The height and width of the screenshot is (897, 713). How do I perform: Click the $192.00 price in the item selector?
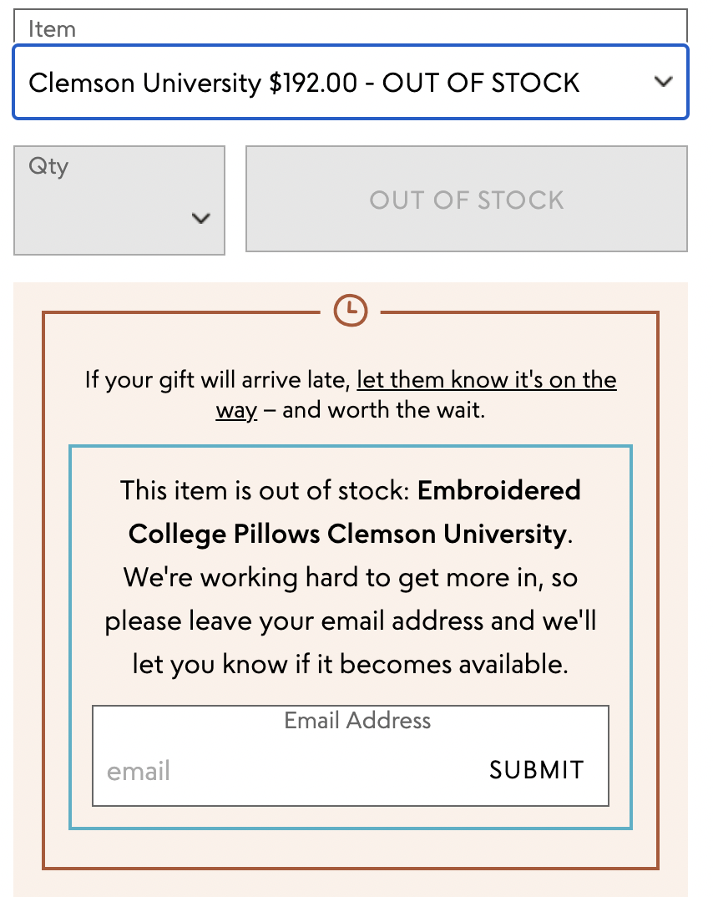pos(313,83)
